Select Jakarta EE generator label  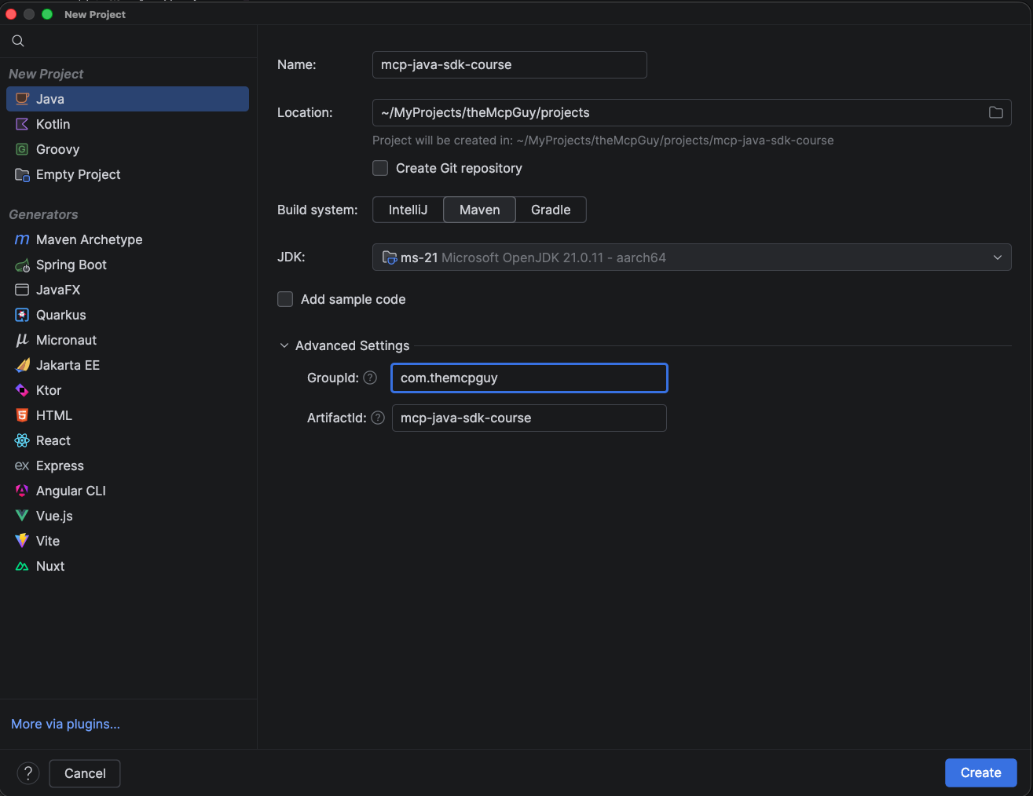coord(68,365)
